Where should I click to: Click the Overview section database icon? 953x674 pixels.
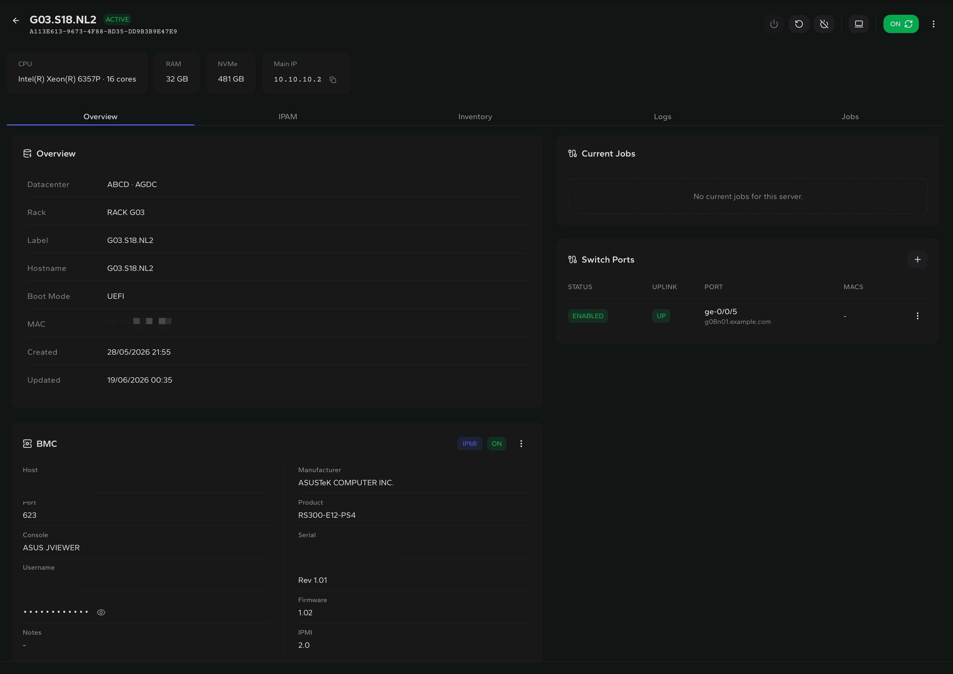(27, 154)
